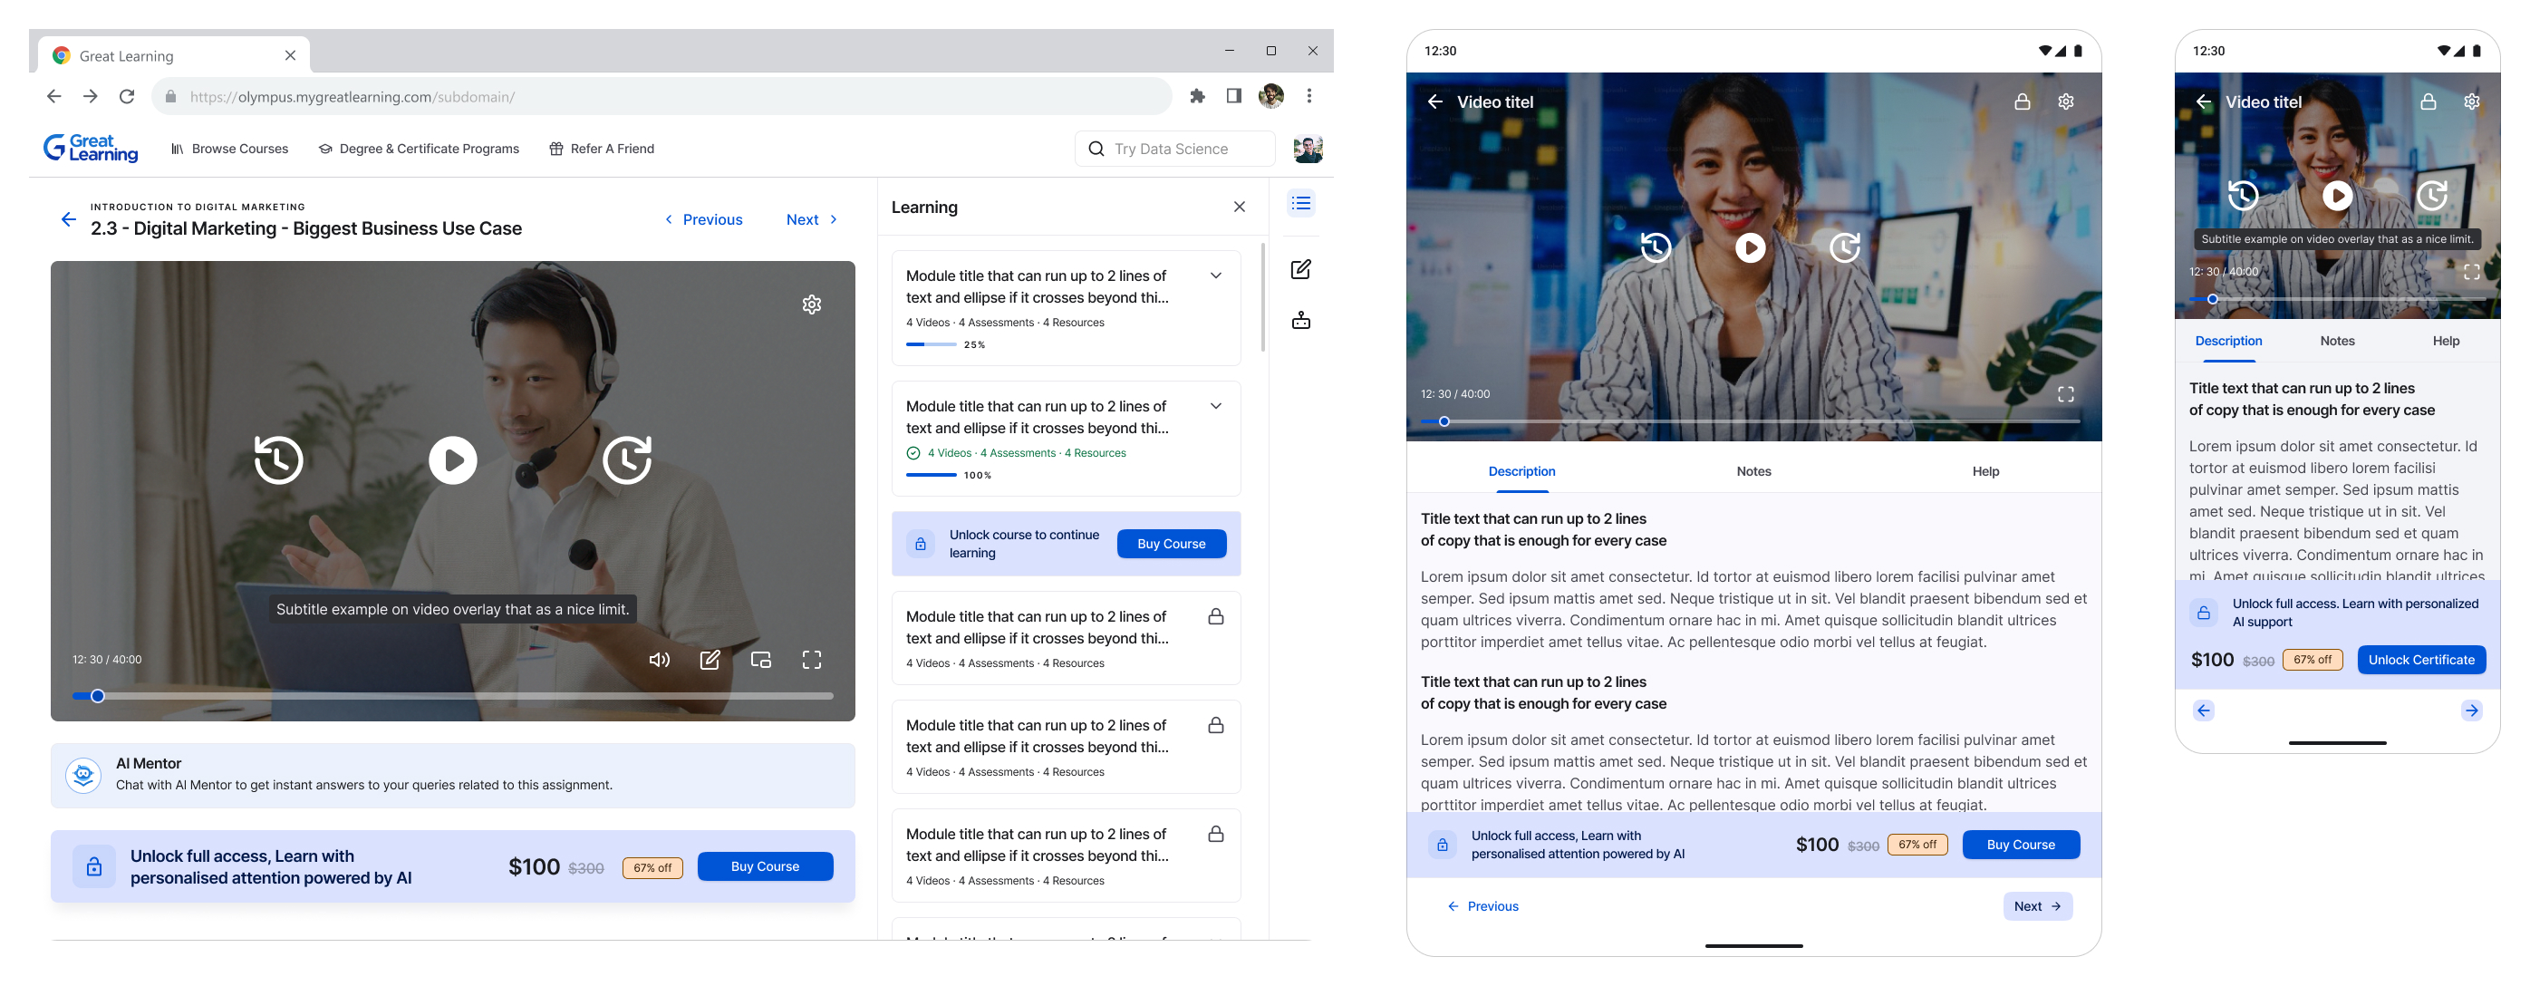Click the desktop video progress slider handle

[97, 696]
